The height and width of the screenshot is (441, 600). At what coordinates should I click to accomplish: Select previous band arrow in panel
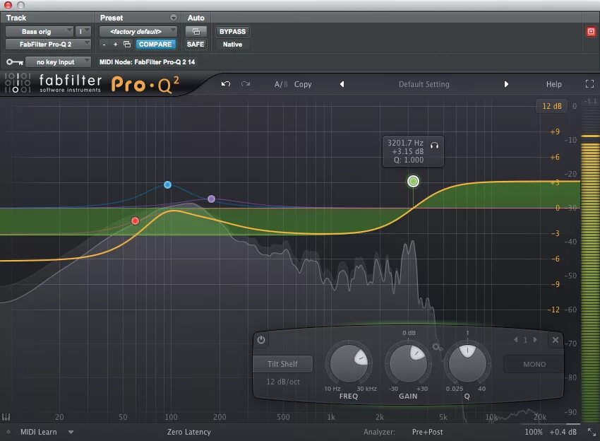[x=516, y=340]
